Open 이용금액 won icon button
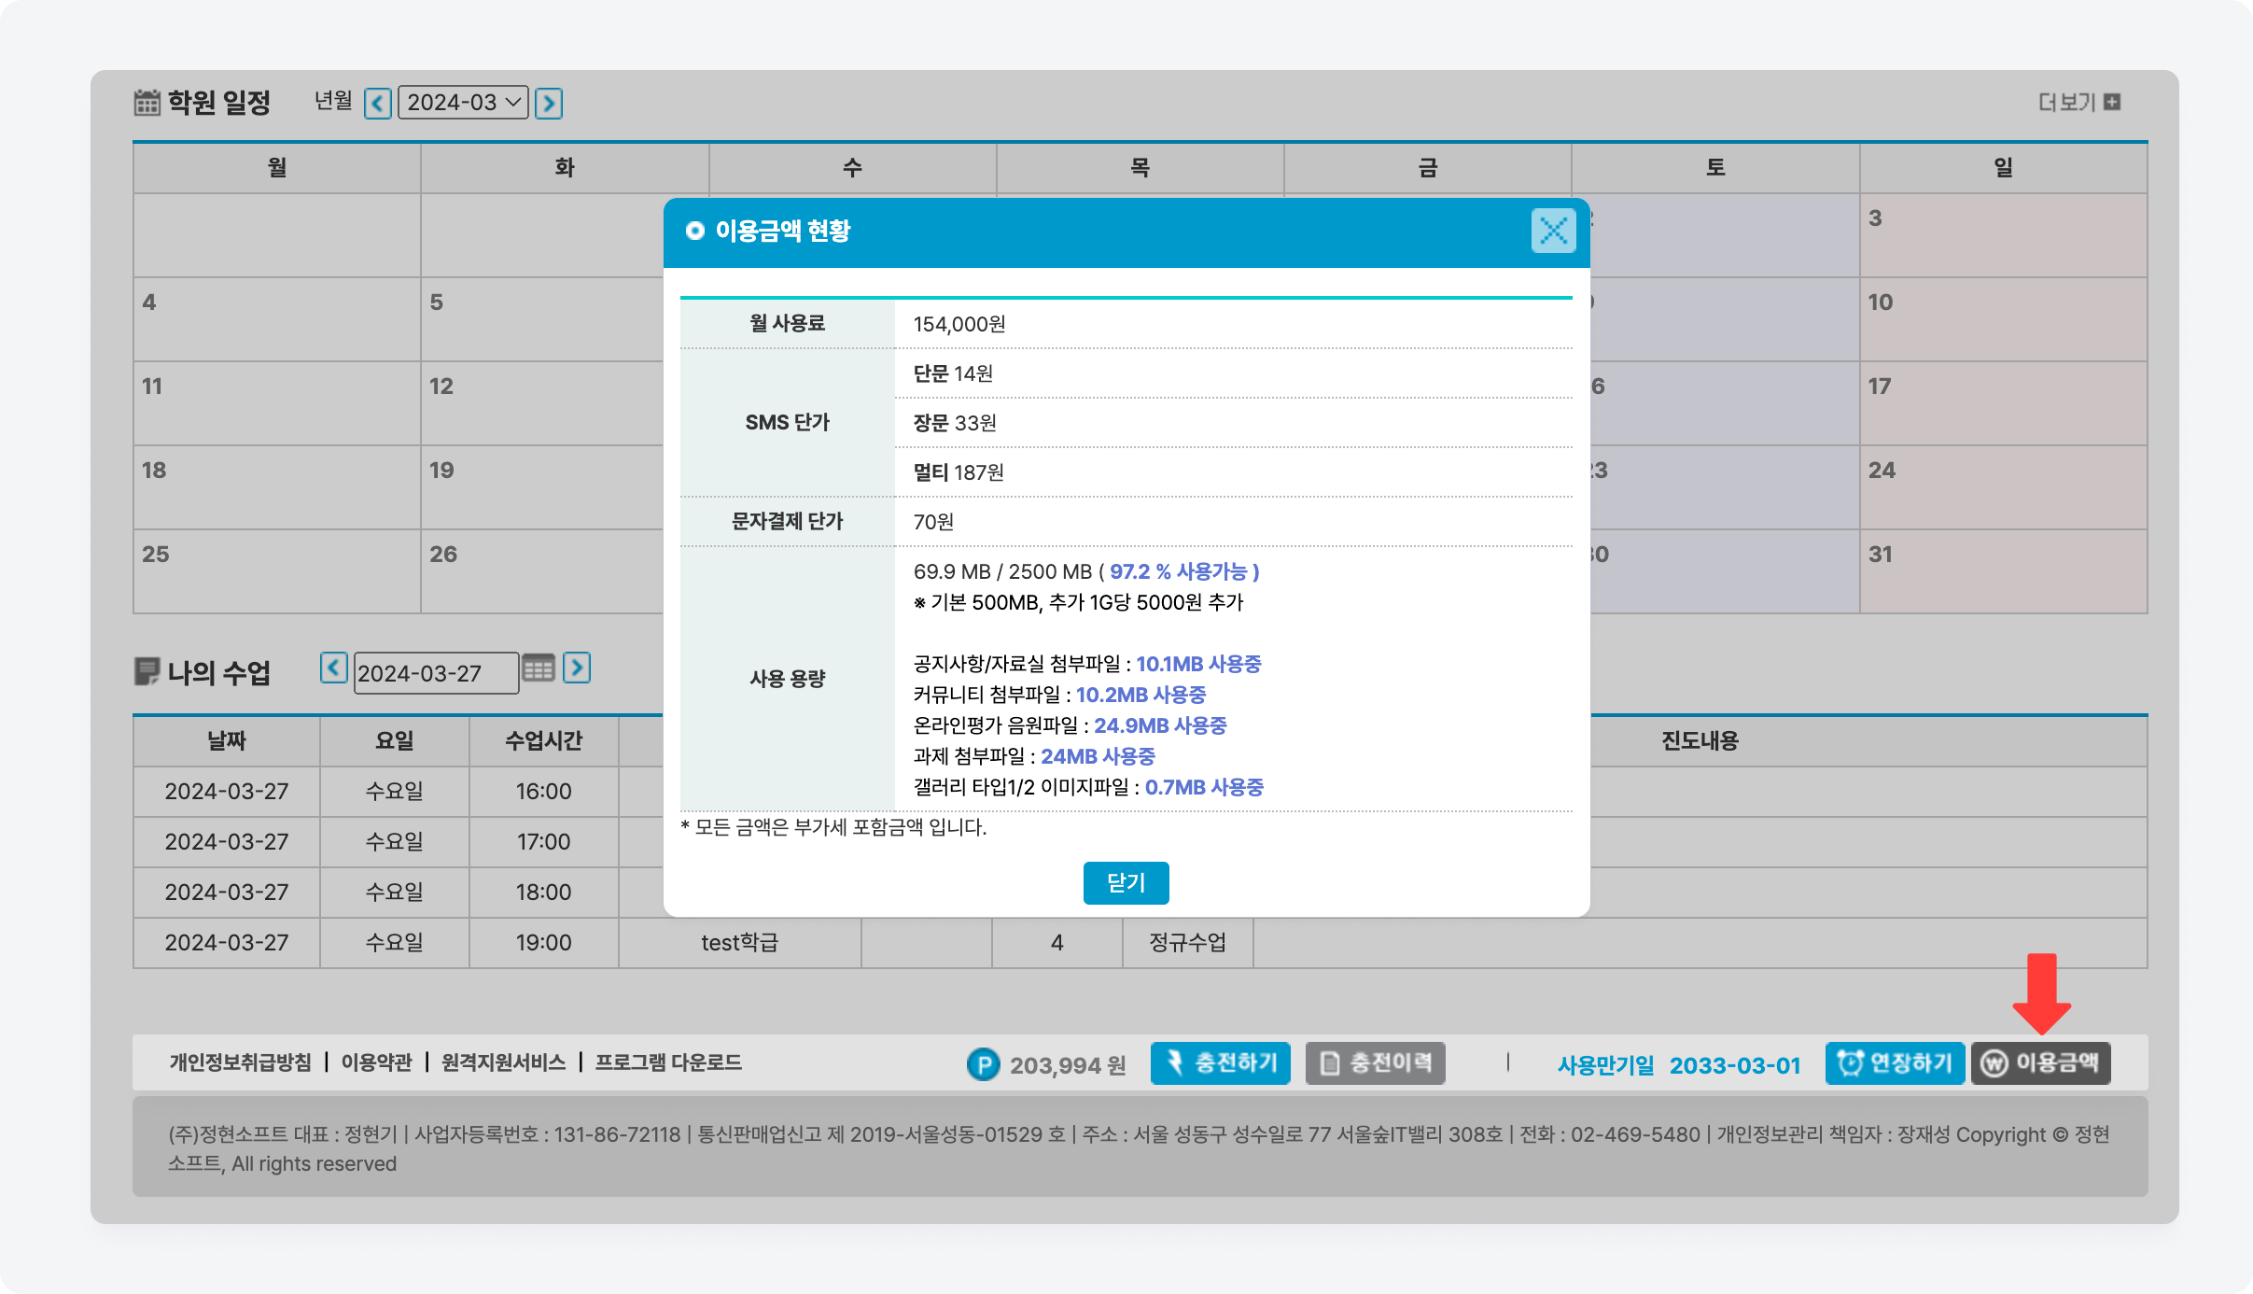Image resolution: width=2253 pixels, height=1294 pixels. (2040, 1063)
